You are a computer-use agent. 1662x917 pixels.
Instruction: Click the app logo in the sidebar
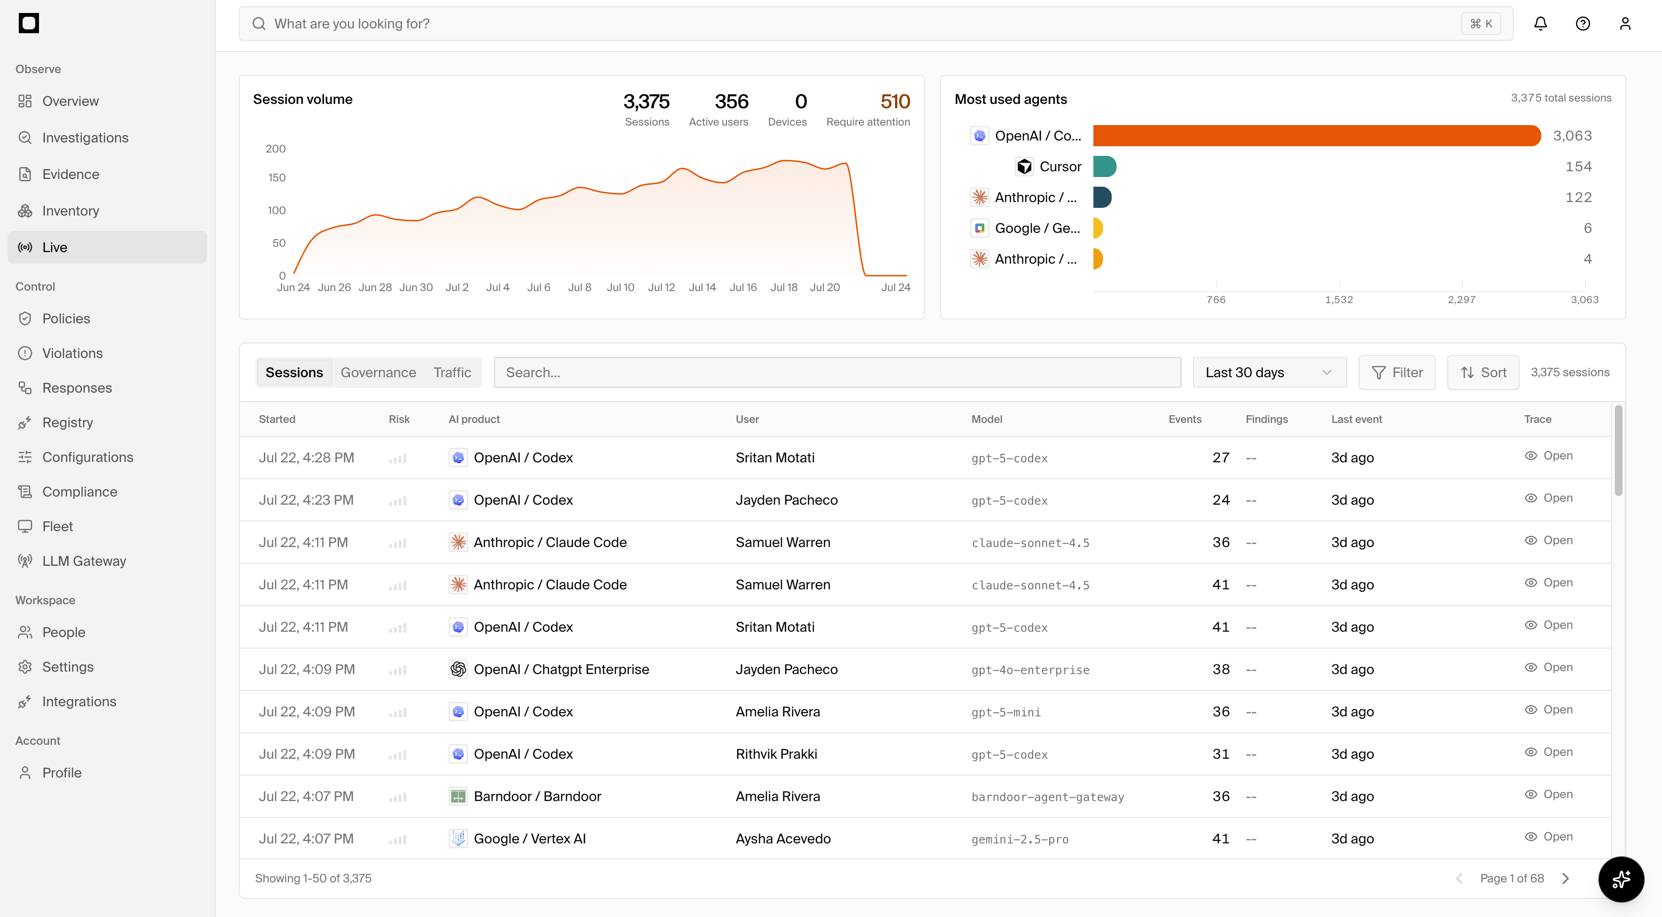[x=28, y=23]
